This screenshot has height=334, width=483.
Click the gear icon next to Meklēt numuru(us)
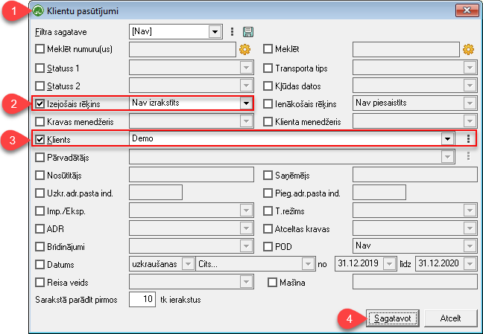tap(245, 49)
